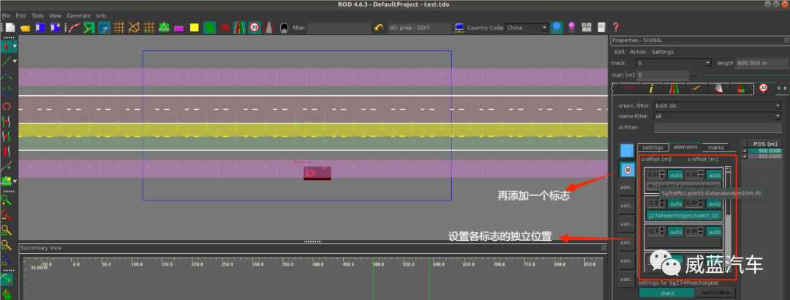Viewport: 790px width, 300px height.
Task: Open project with yellow folder icon
Action: (25, 28)
